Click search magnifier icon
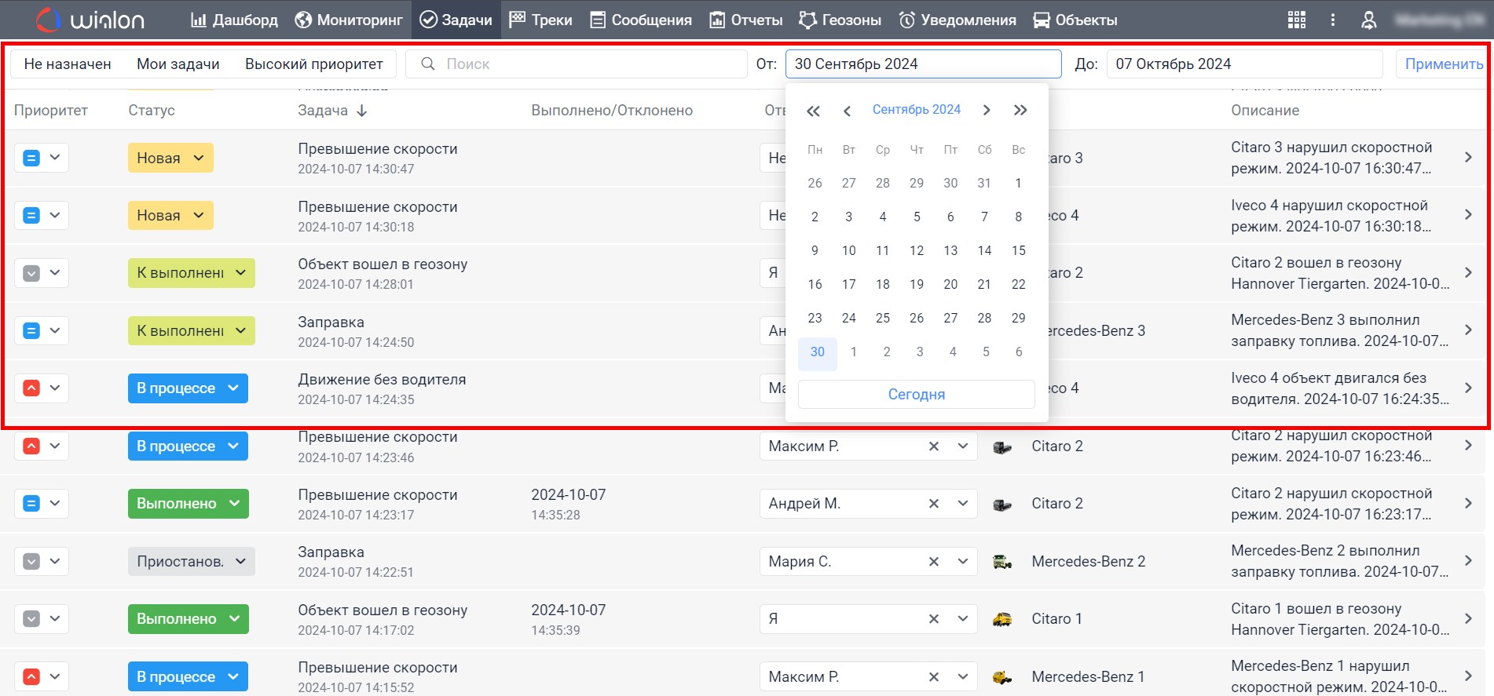This screenshot has height=696, width=1494. (x=428, y=64)
